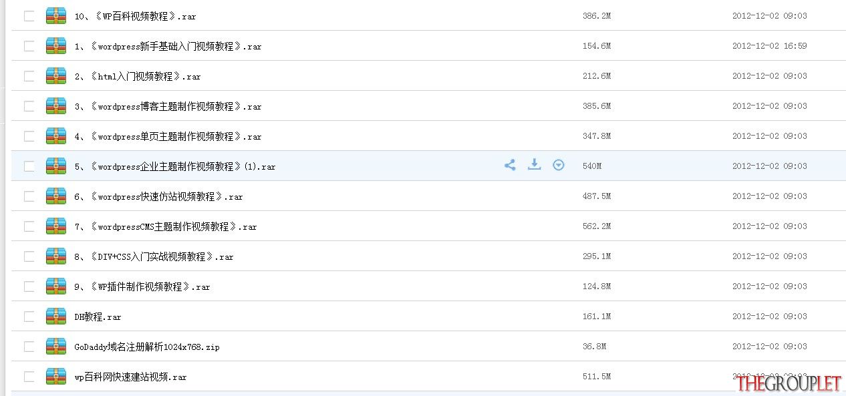Select the checkbox for 6、《wordpress快速仿站视频教程》.rar

click(x=29, y=196)
